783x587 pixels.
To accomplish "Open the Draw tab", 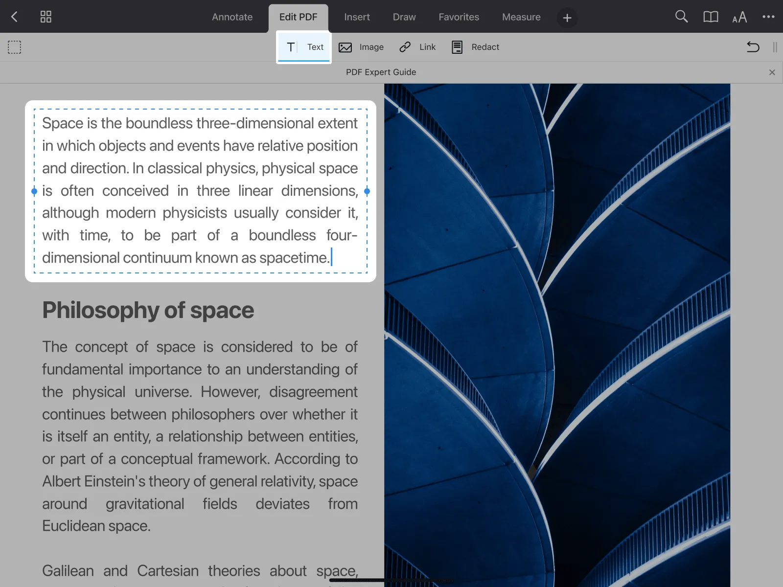I will [404, 16].
